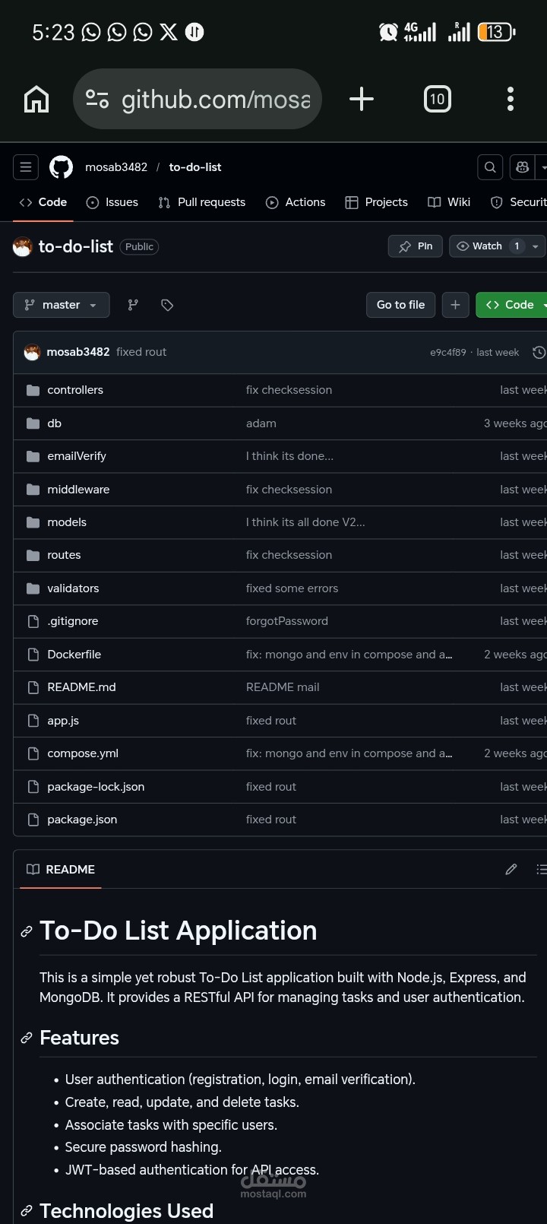Screen dimensions: 547x1224
Task: Tap the browser home icon
Action: (36, 99)
